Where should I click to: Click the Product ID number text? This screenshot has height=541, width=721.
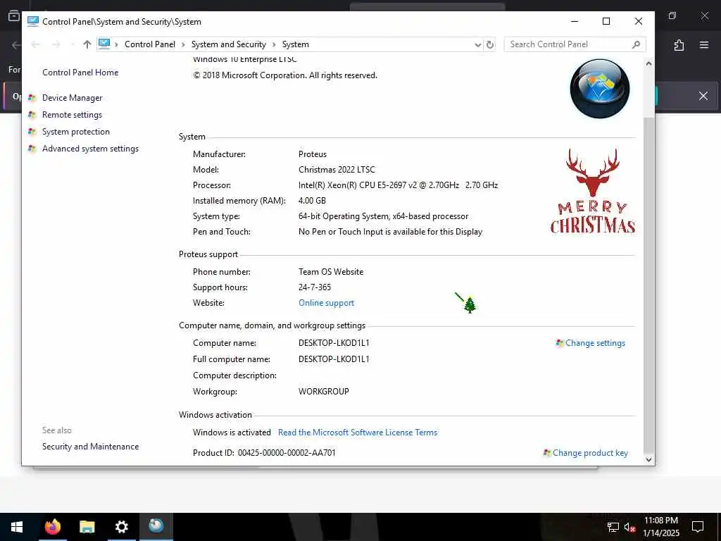[287, 453]
